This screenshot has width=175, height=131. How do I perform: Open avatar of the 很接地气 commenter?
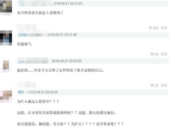pos(6,38)
